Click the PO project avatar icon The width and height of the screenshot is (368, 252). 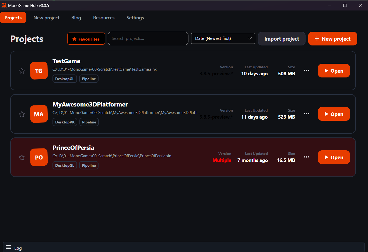click(39, 157)
